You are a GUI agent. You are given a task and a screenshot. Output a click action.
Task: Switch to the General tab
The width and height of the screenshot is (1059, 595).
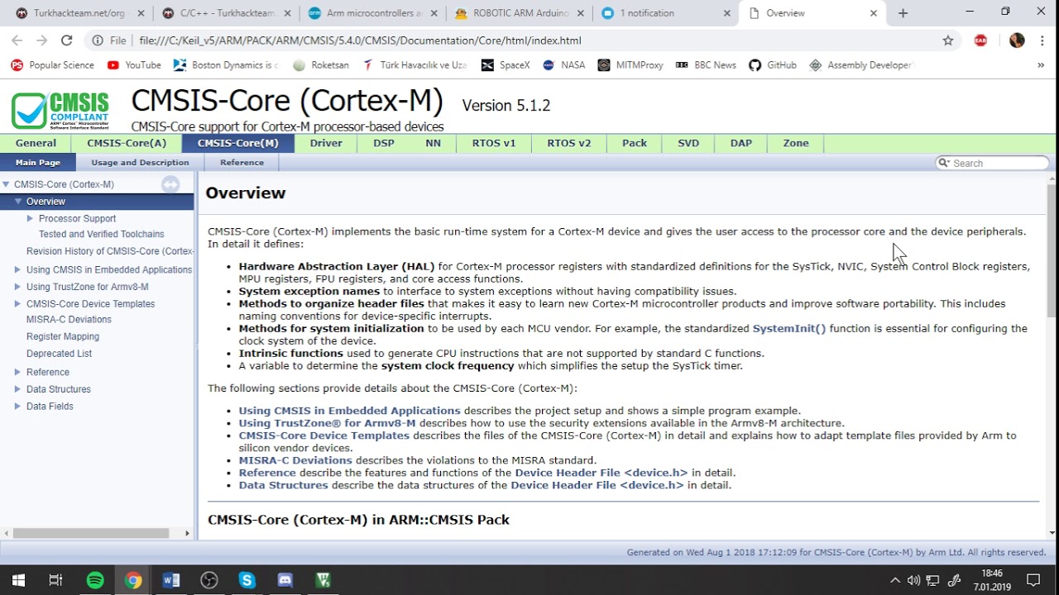(x=36, y=143)
